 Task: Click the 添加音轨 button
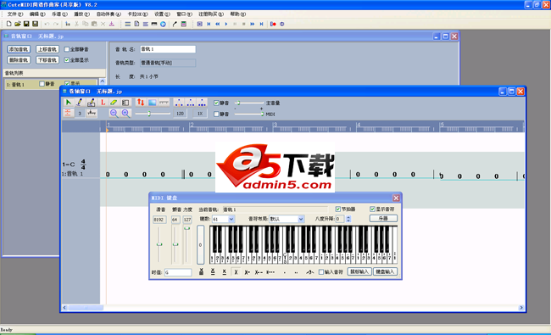pyautogui.click(x=19, y=49)
